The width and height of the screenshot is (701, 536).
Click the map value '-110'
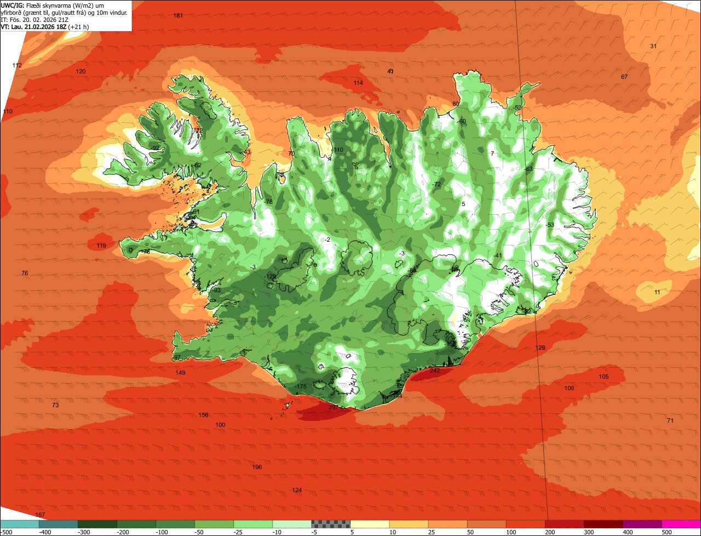pos(337,150)
